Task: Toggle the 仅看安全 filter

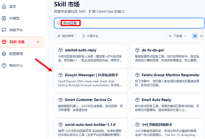Action: [91, 36]
